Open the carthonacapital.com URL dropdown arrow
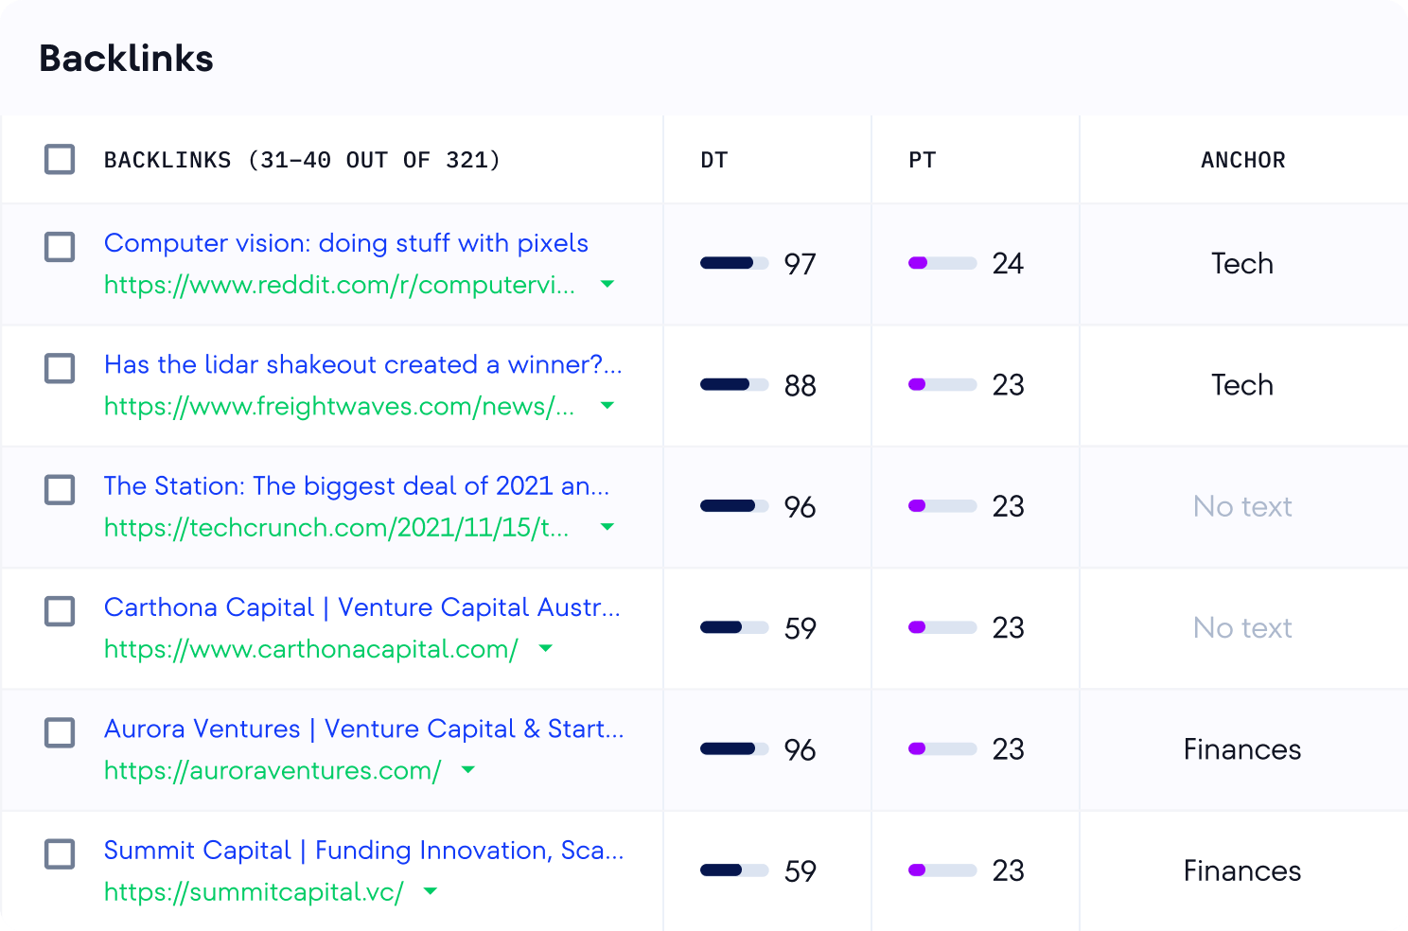The width and height of the screenshot is (1408, 931). click(x=545, y=648)
